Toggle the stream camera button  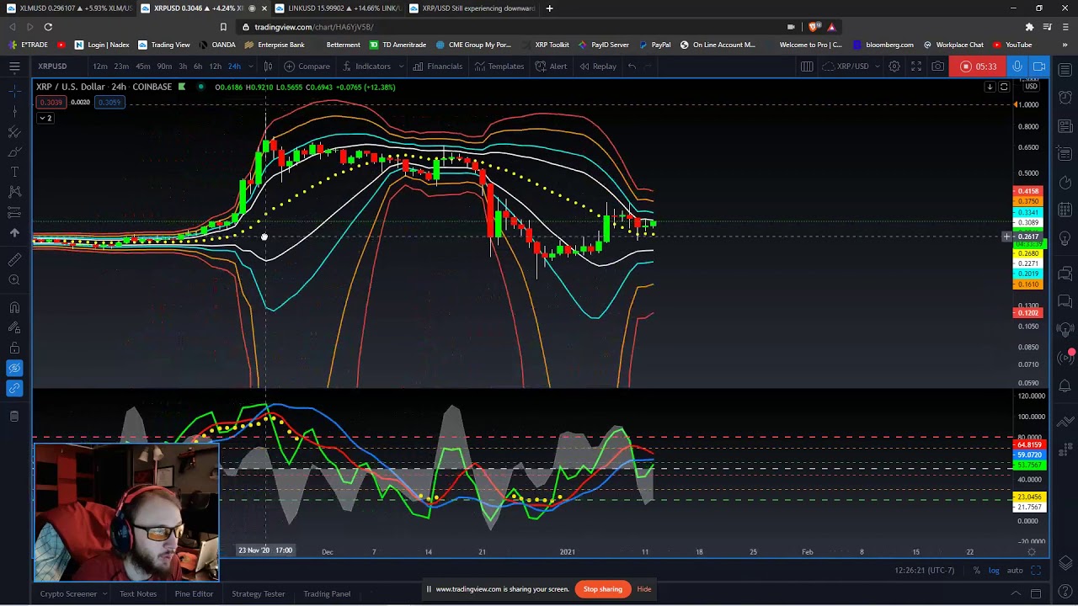pos(1039,66)
